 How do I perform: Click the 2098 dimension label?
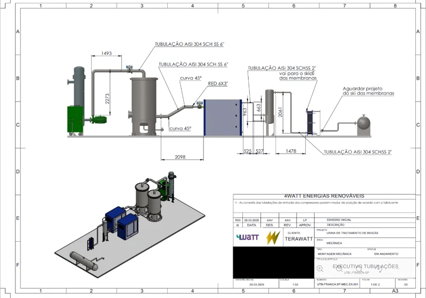180,157
